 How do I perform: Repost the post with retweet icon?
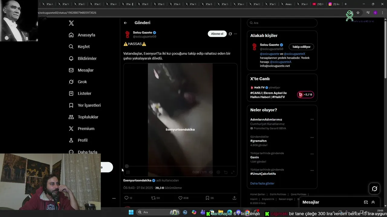tap(153, 198)
